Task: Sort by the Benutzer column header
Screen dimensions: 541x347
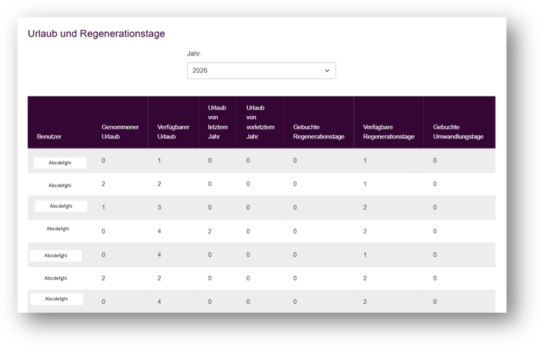Action: click(49, 136)
